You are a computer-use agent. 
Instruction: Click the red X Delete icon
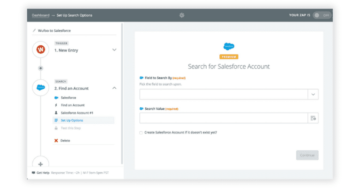coord(56,141)
